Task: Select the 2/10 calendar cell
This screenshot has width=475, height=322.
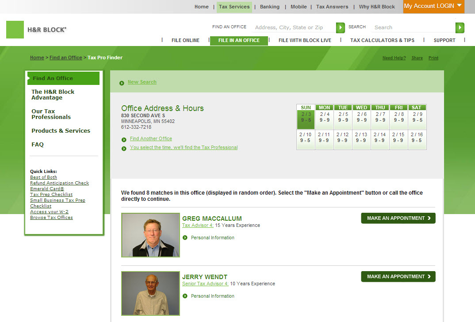Action: (305, 139)
